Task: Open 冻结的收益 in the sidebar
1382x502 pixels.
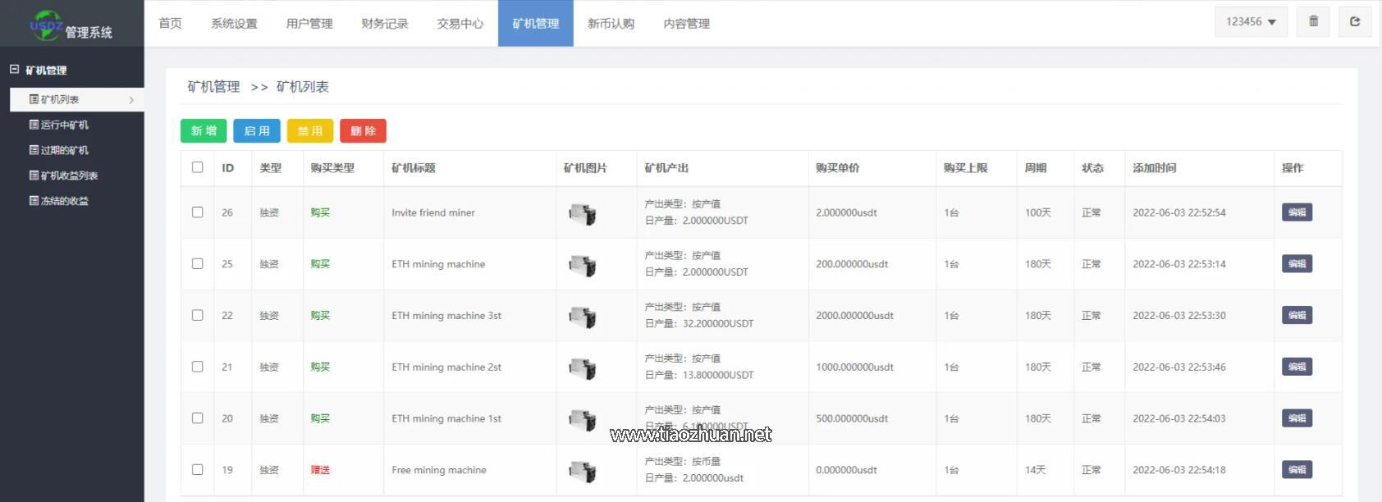Action: coord(64,201)
